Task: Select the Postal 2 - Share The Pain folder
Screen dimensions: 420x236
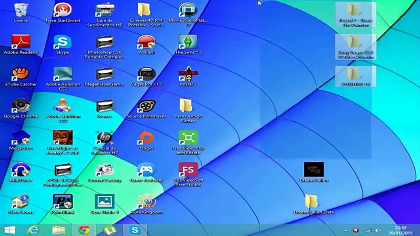Action: tap(356, 15)
